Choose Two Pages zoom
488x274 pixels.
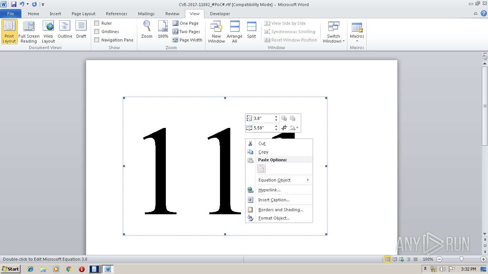[x=186, y=32]
